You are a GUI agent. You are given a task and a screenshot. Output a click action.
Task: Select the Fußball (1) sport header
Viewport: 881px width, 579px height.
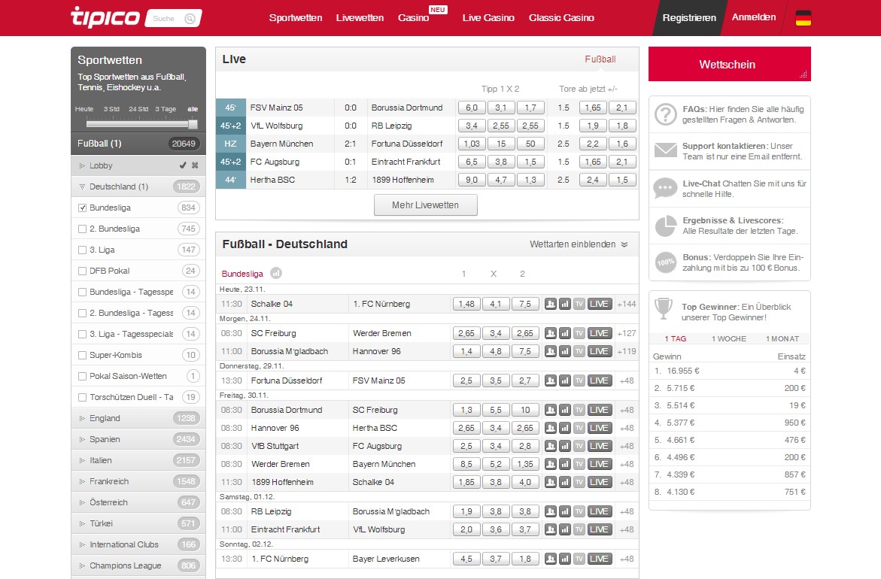[138, 144]
